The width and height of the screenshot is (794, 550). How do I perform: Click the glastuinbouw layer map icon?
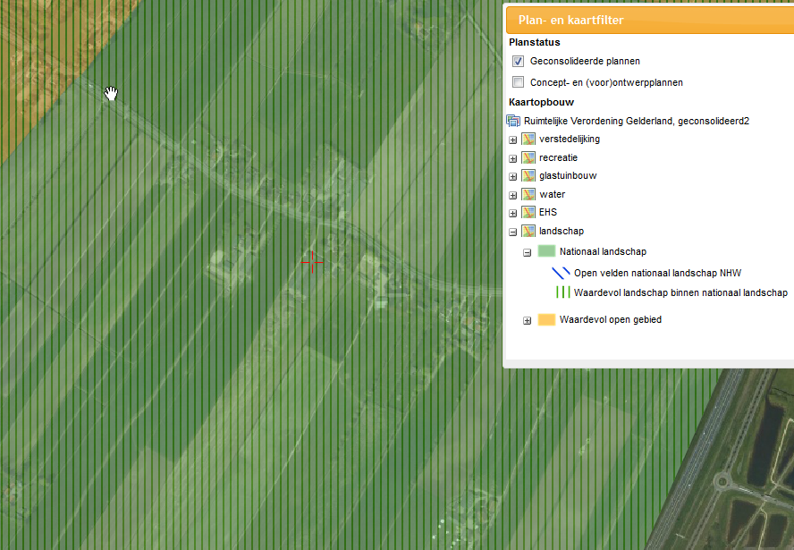[x=528, y=176]
